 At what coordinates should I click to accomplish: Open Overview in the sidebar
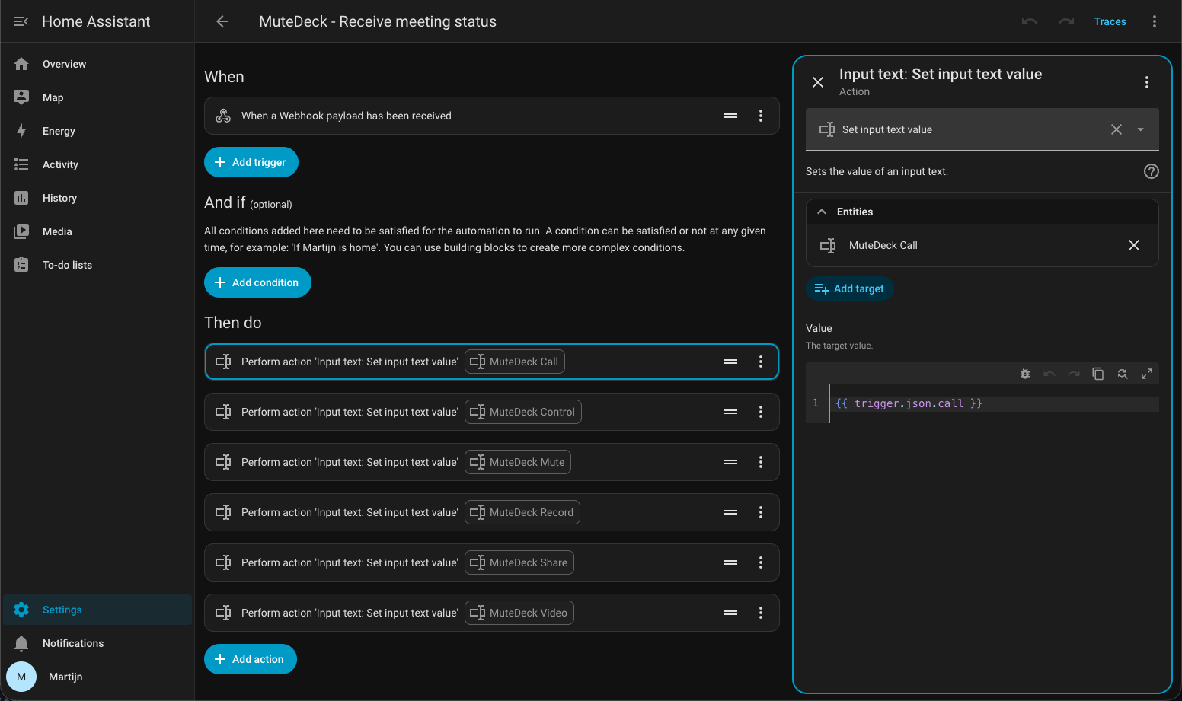pos(97,64)
